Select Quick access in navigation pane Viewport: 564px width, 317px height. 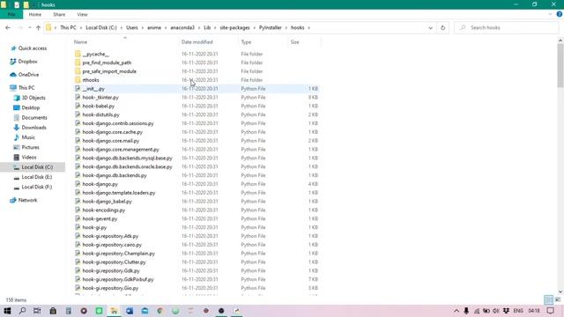coord(33,48)
